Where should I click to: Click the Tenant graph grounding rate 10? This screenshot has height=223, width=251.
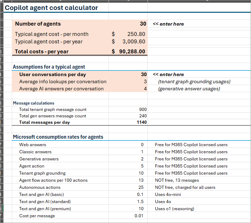(x=141, y=173)
